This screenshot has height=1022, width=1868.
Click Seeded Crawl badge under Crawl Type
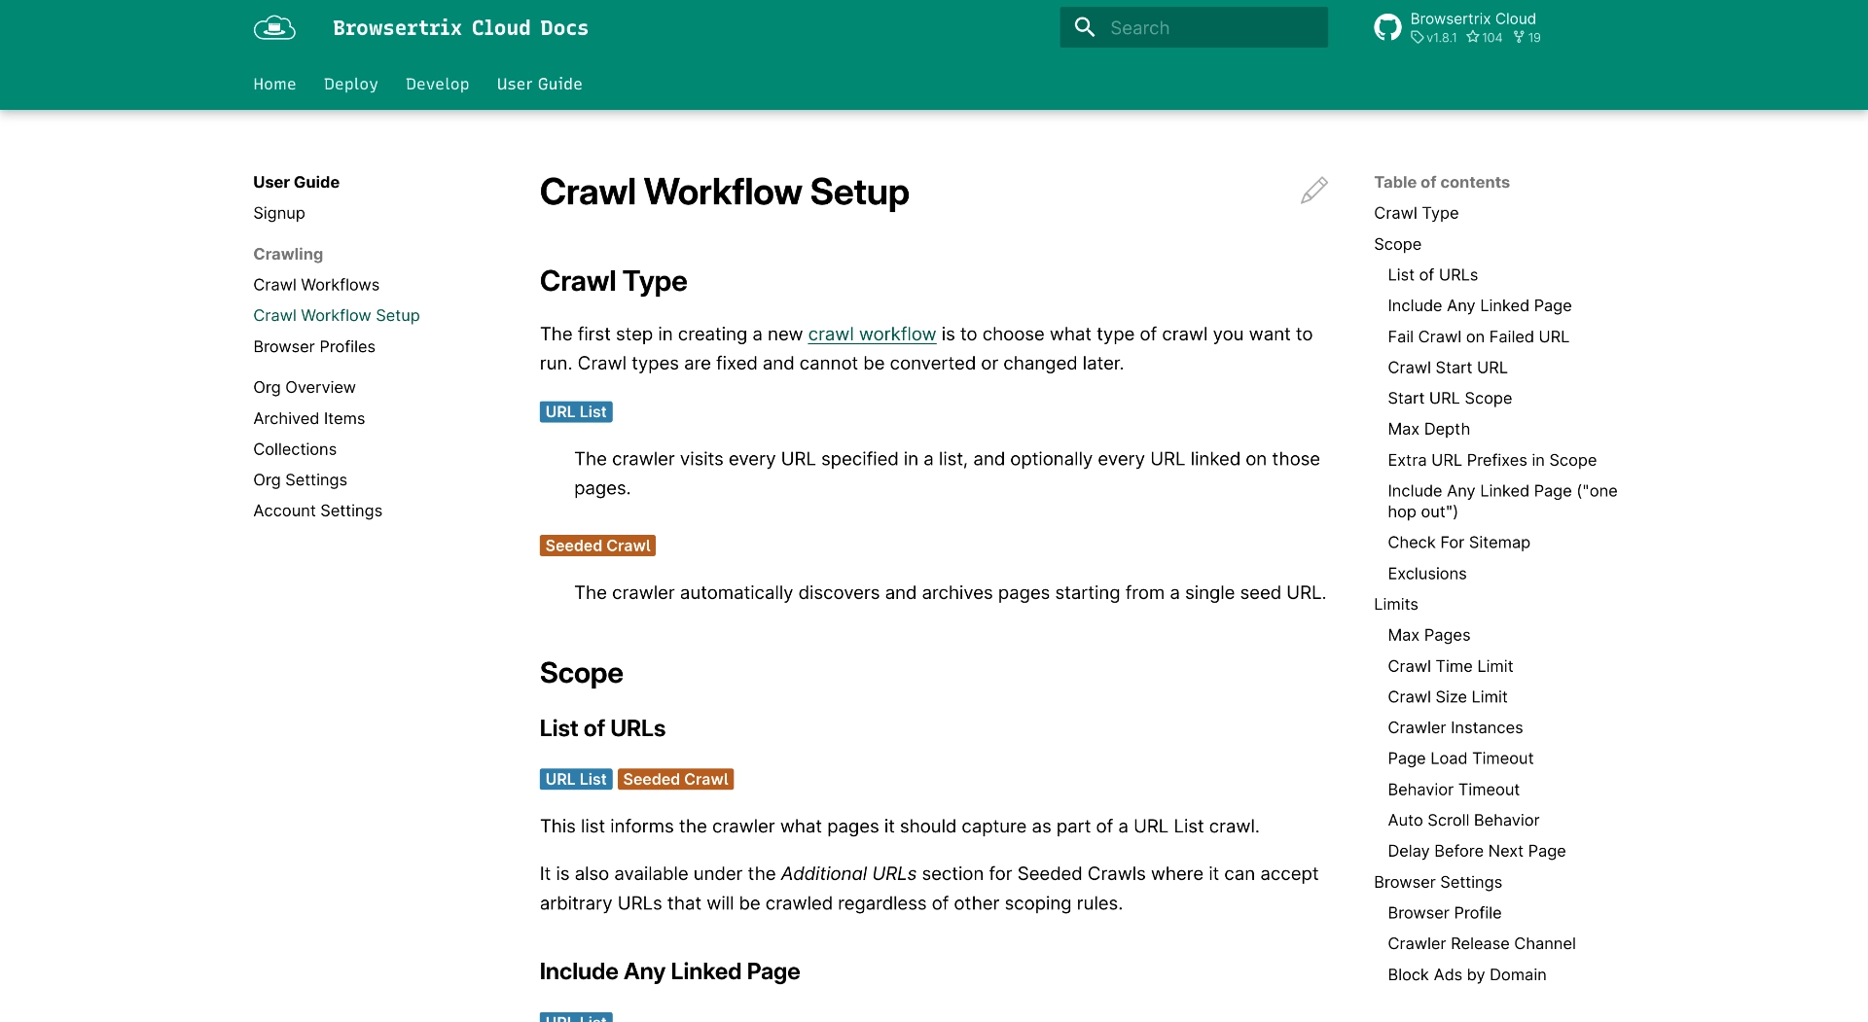(597, 546)
